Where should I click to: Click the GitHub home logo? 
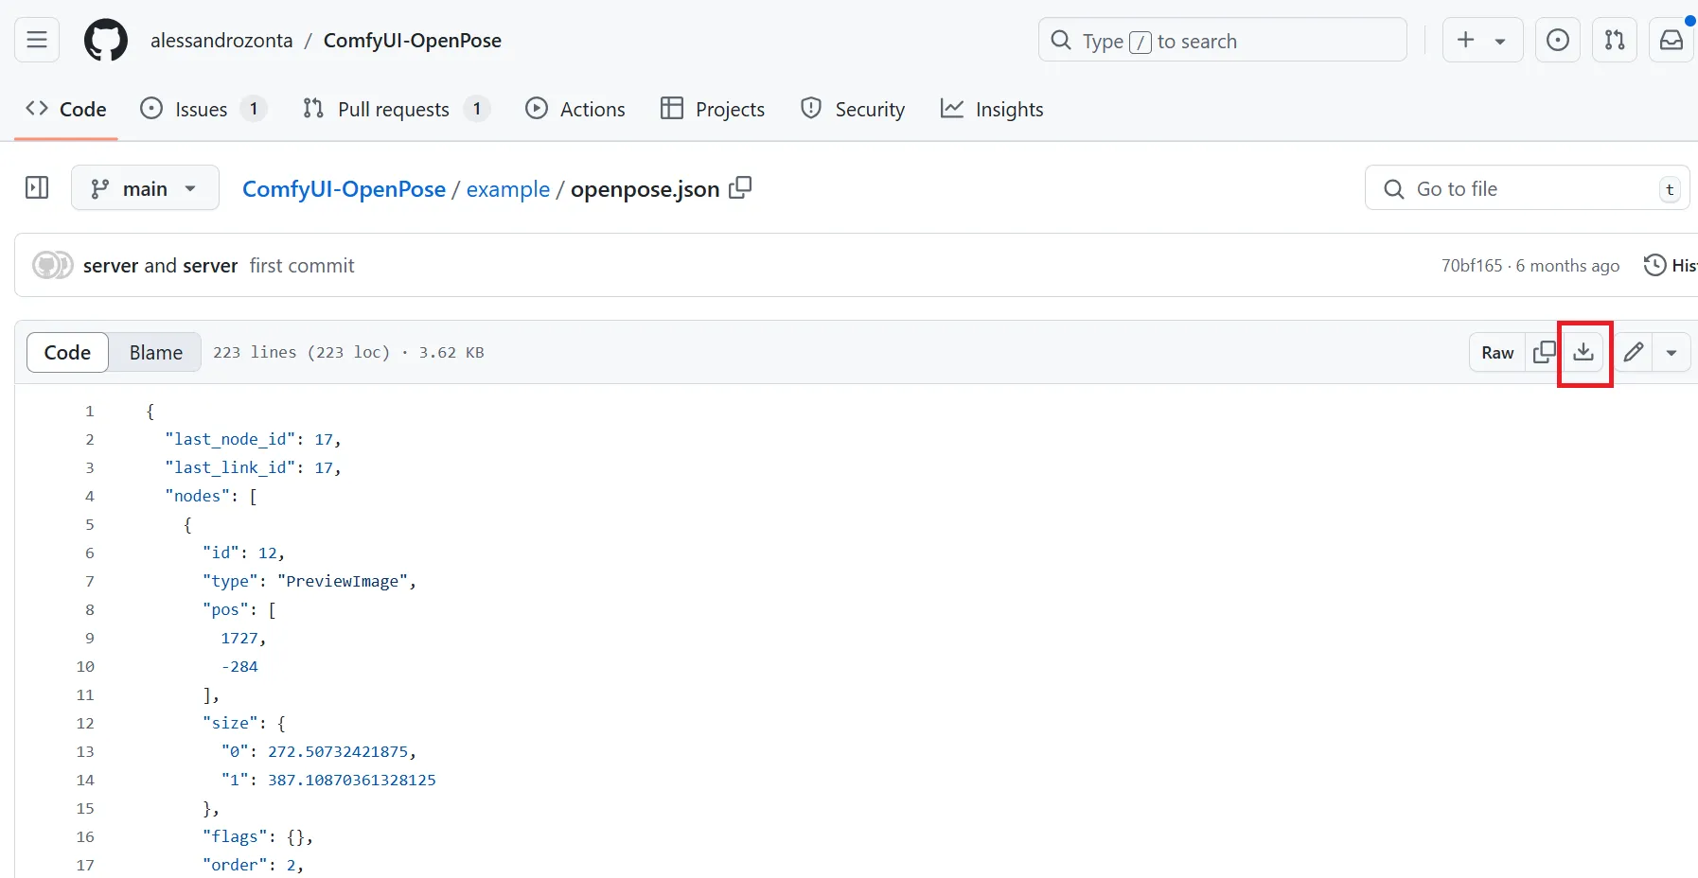[105, 40]
